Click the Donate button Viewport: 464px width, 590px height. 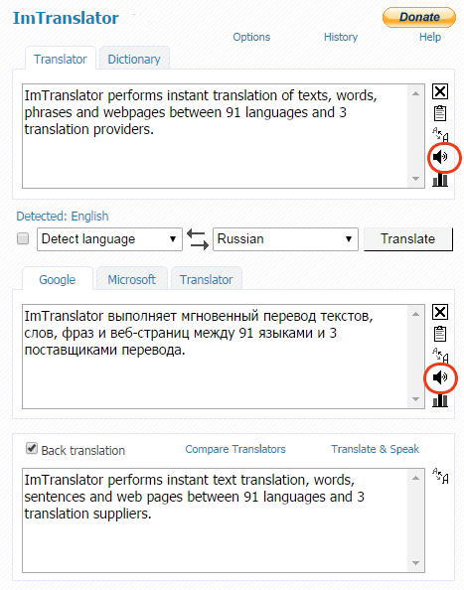(x=419, y=17)
